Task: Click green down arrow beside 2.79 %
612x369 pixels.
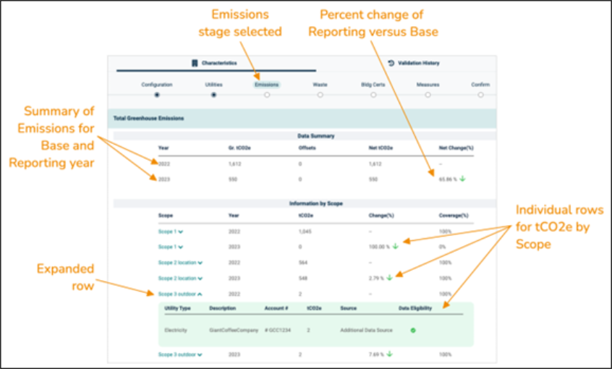Action: click(389, 276)
